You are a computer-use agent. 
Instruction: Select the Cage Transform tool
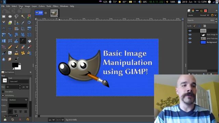10,41
